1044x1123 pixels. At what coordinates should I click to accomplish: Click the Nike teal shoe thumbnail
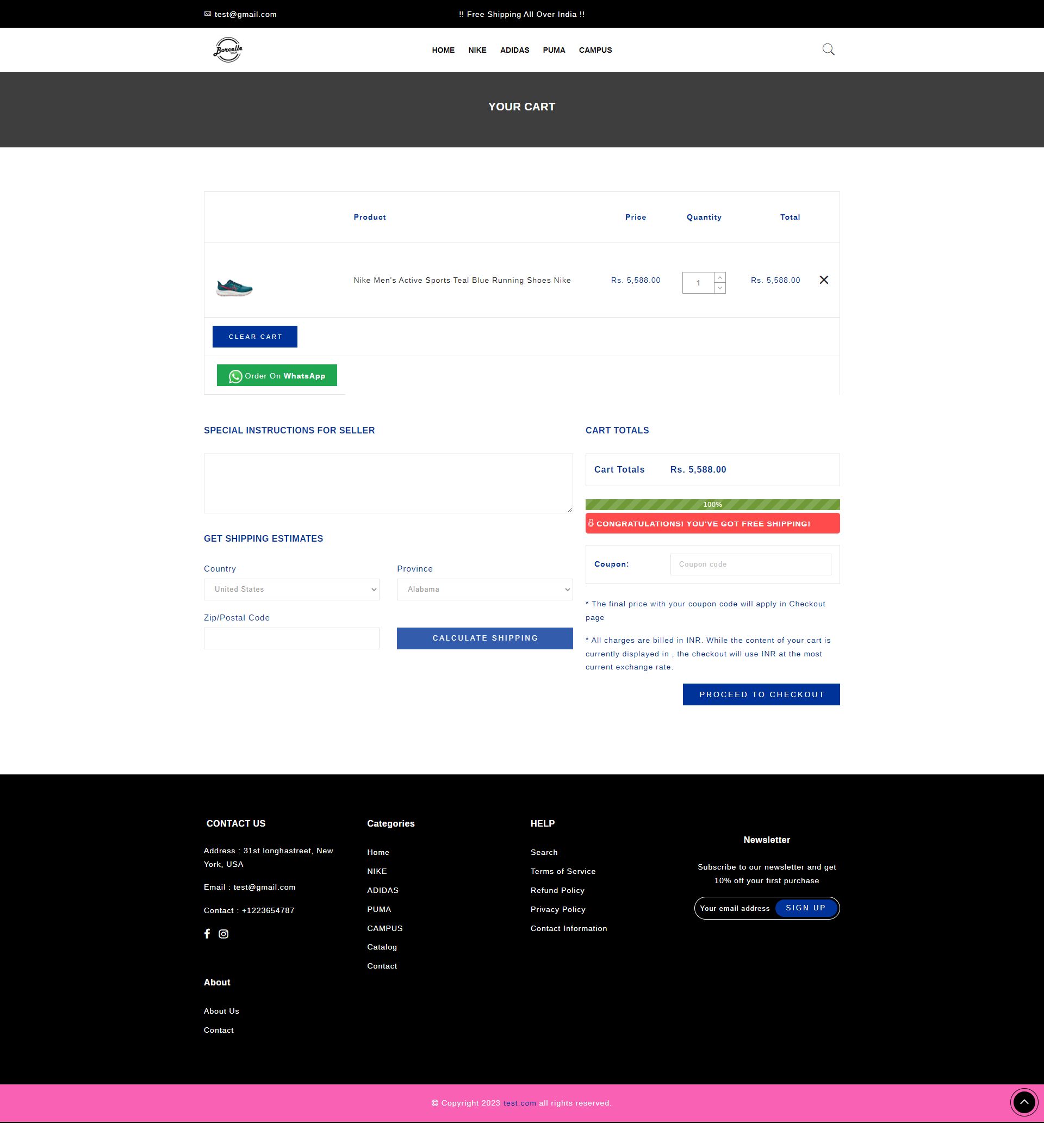click(234, 288)
